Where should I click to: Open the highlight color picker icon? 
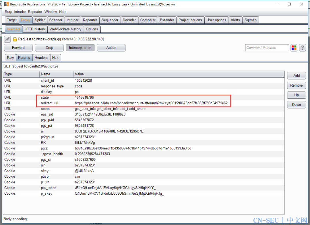click(294, 48)
